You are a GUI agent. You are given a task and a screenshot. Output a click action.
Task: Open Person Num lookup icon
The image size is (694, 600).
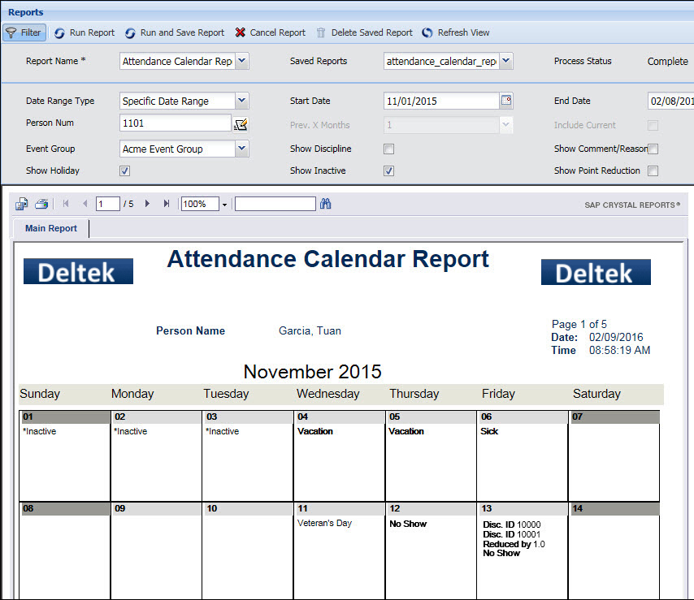click(x=240, y=124)
